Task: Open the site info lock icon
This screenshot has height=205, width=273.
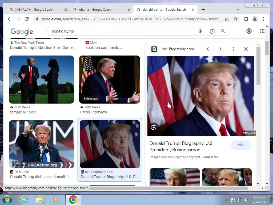Action: [x=37, y=19]
